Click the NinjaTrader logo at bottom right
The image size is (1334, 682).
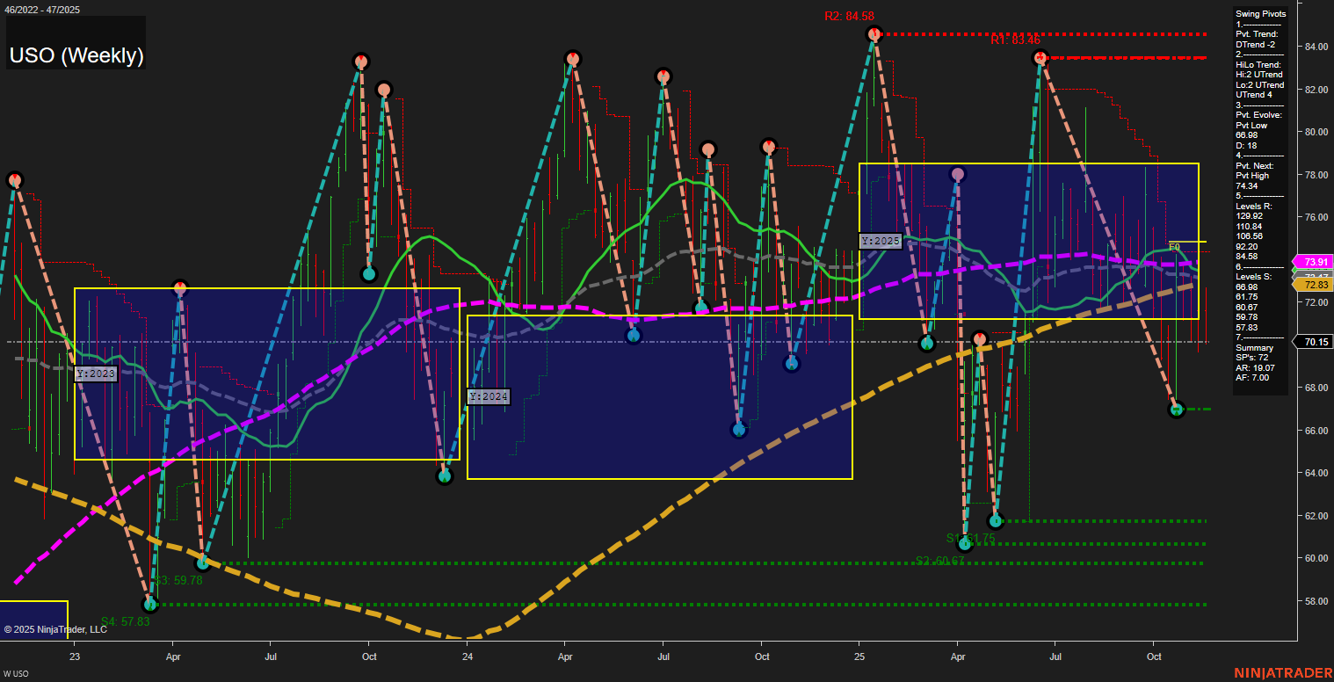pyautogui.click(x=1283, y=673)
